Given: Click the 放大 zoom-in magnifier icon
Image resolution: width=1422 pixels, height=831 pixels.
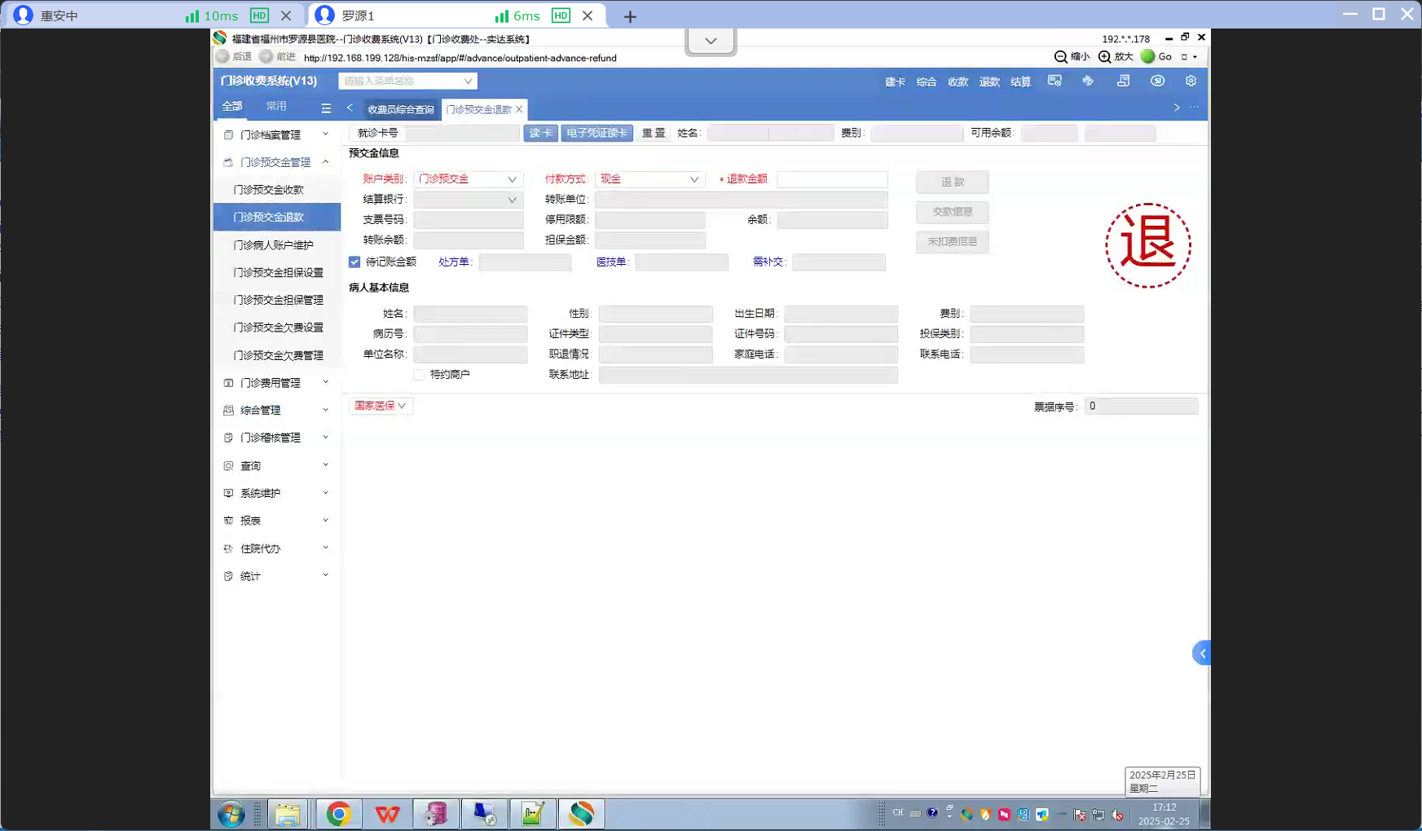Looking at the screenshot, I should pyautogui.click(x=1104, y=57).
